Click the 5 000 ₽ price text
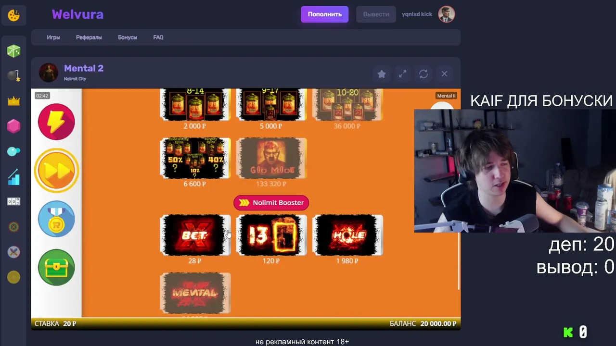This screenshot has width=616, height=346. pos(271,126)
